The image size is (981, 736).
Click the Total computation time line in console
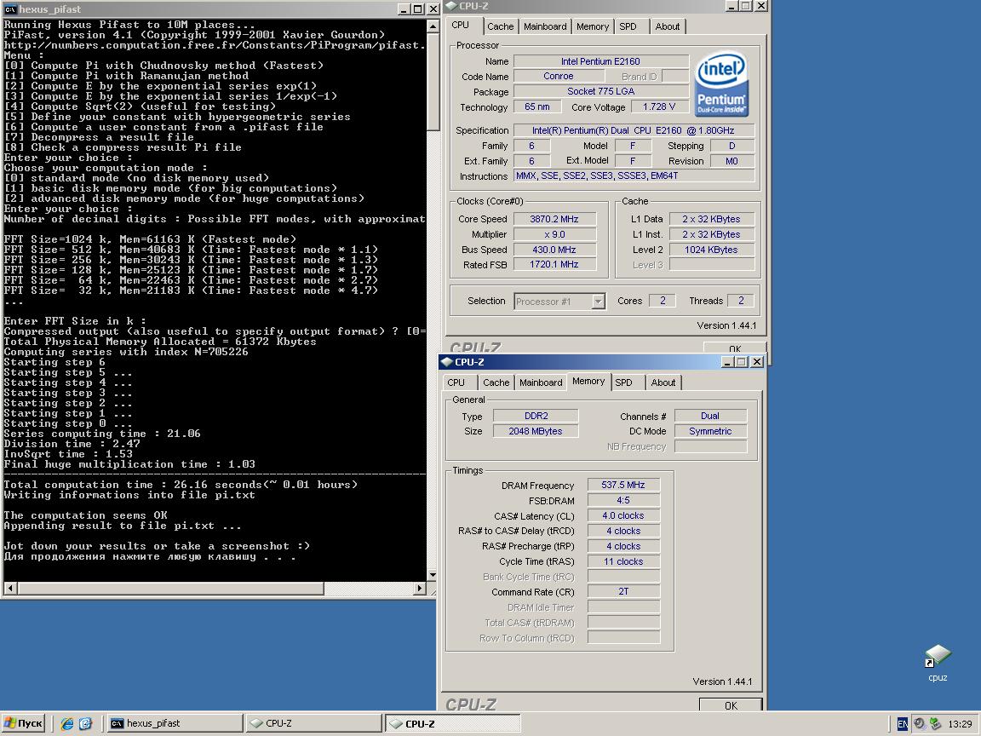click(181, 485)
